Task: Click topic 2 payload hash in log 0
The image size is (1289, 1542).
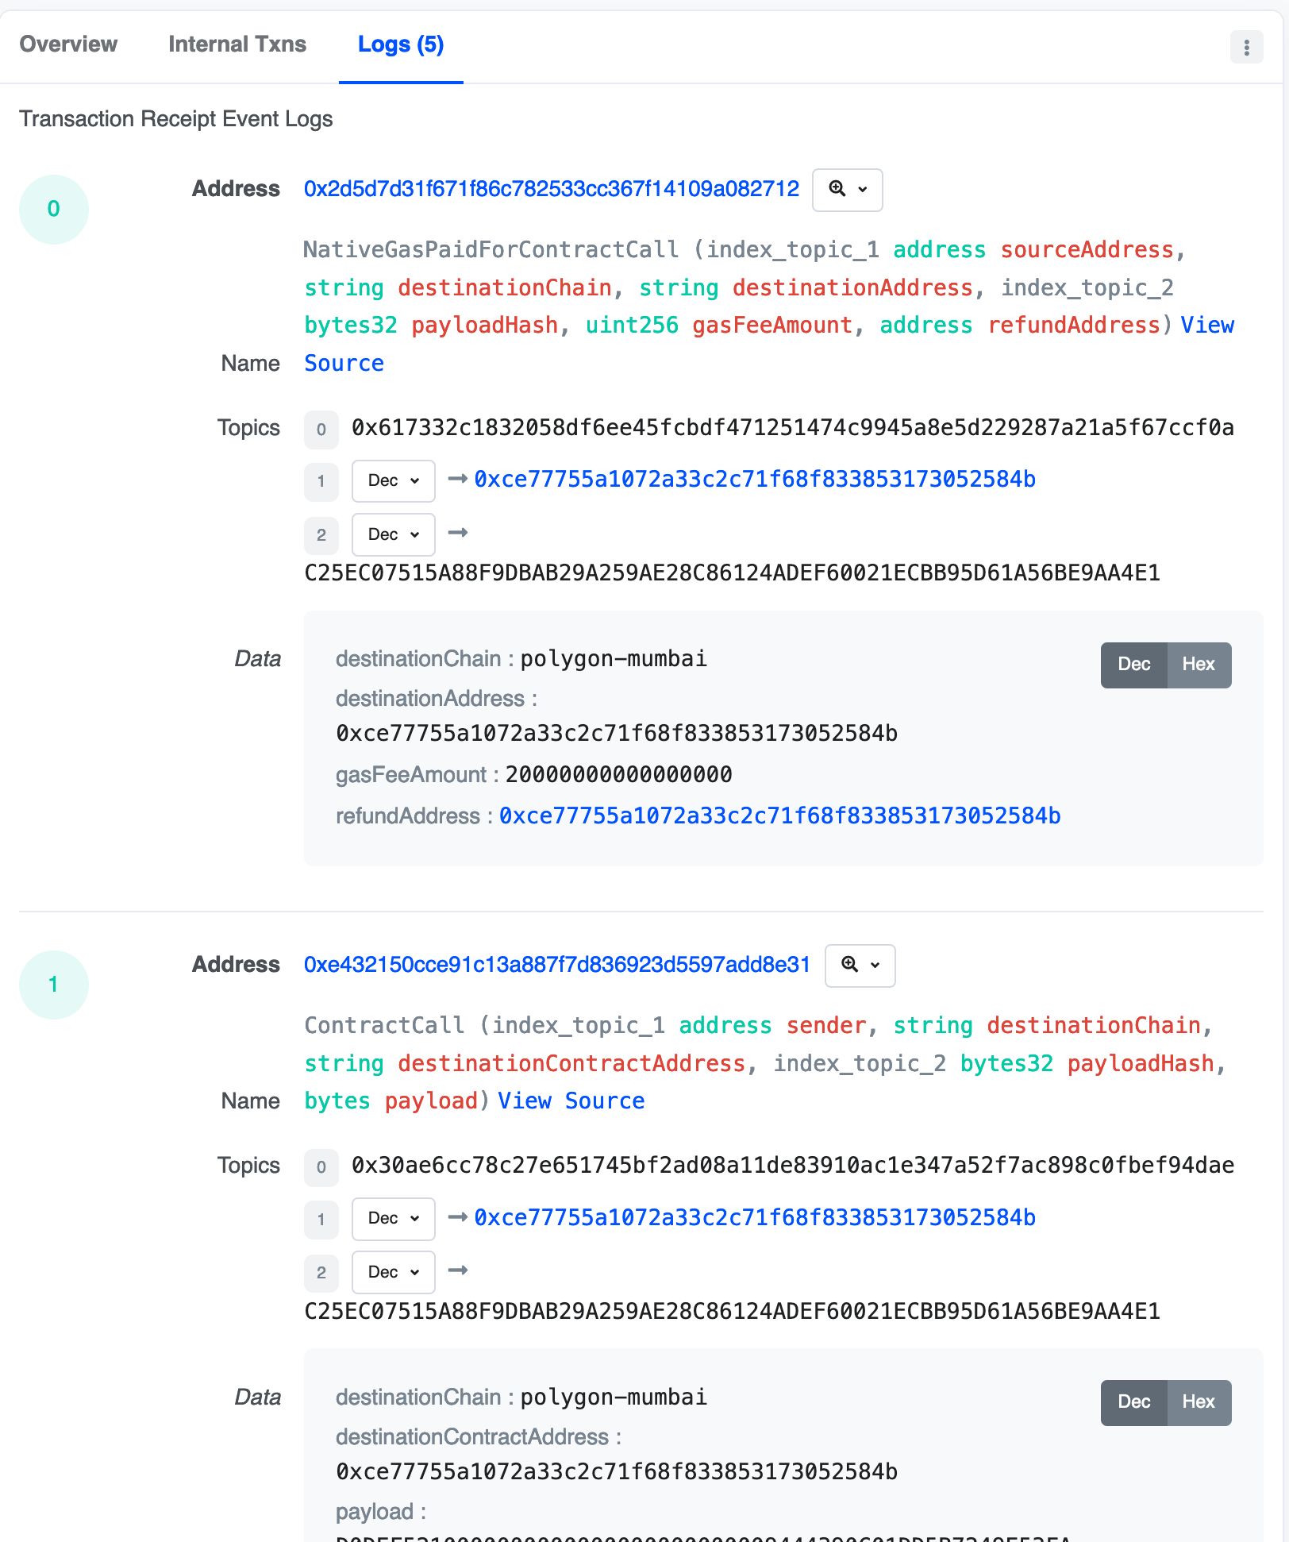Action: [x=732, y=572]
